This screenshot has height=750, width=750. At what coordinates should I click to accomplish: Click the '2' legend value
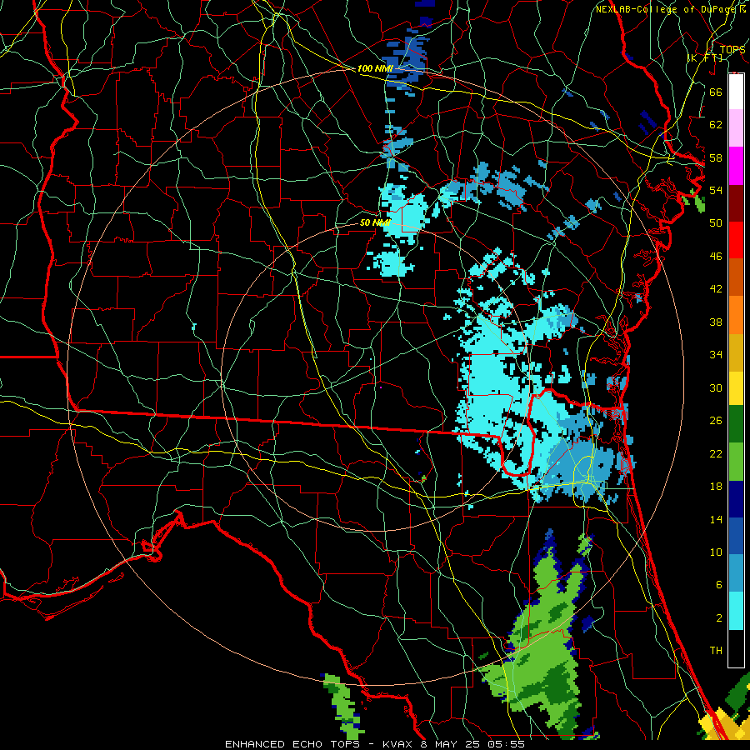pos(718,617)
